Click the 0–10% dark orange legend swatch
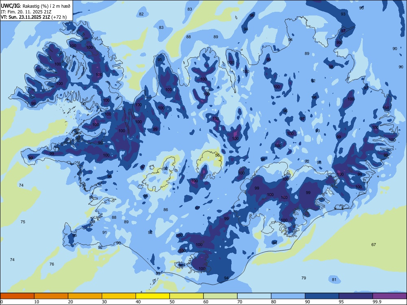 click(17, 296)
